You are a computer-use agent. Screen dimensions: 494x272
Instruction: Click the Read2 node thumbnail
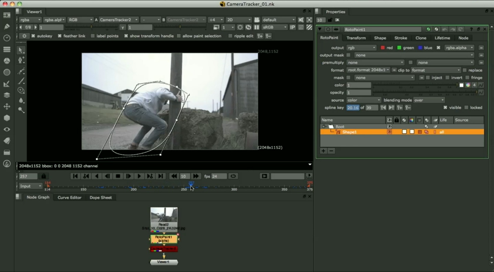164,215
